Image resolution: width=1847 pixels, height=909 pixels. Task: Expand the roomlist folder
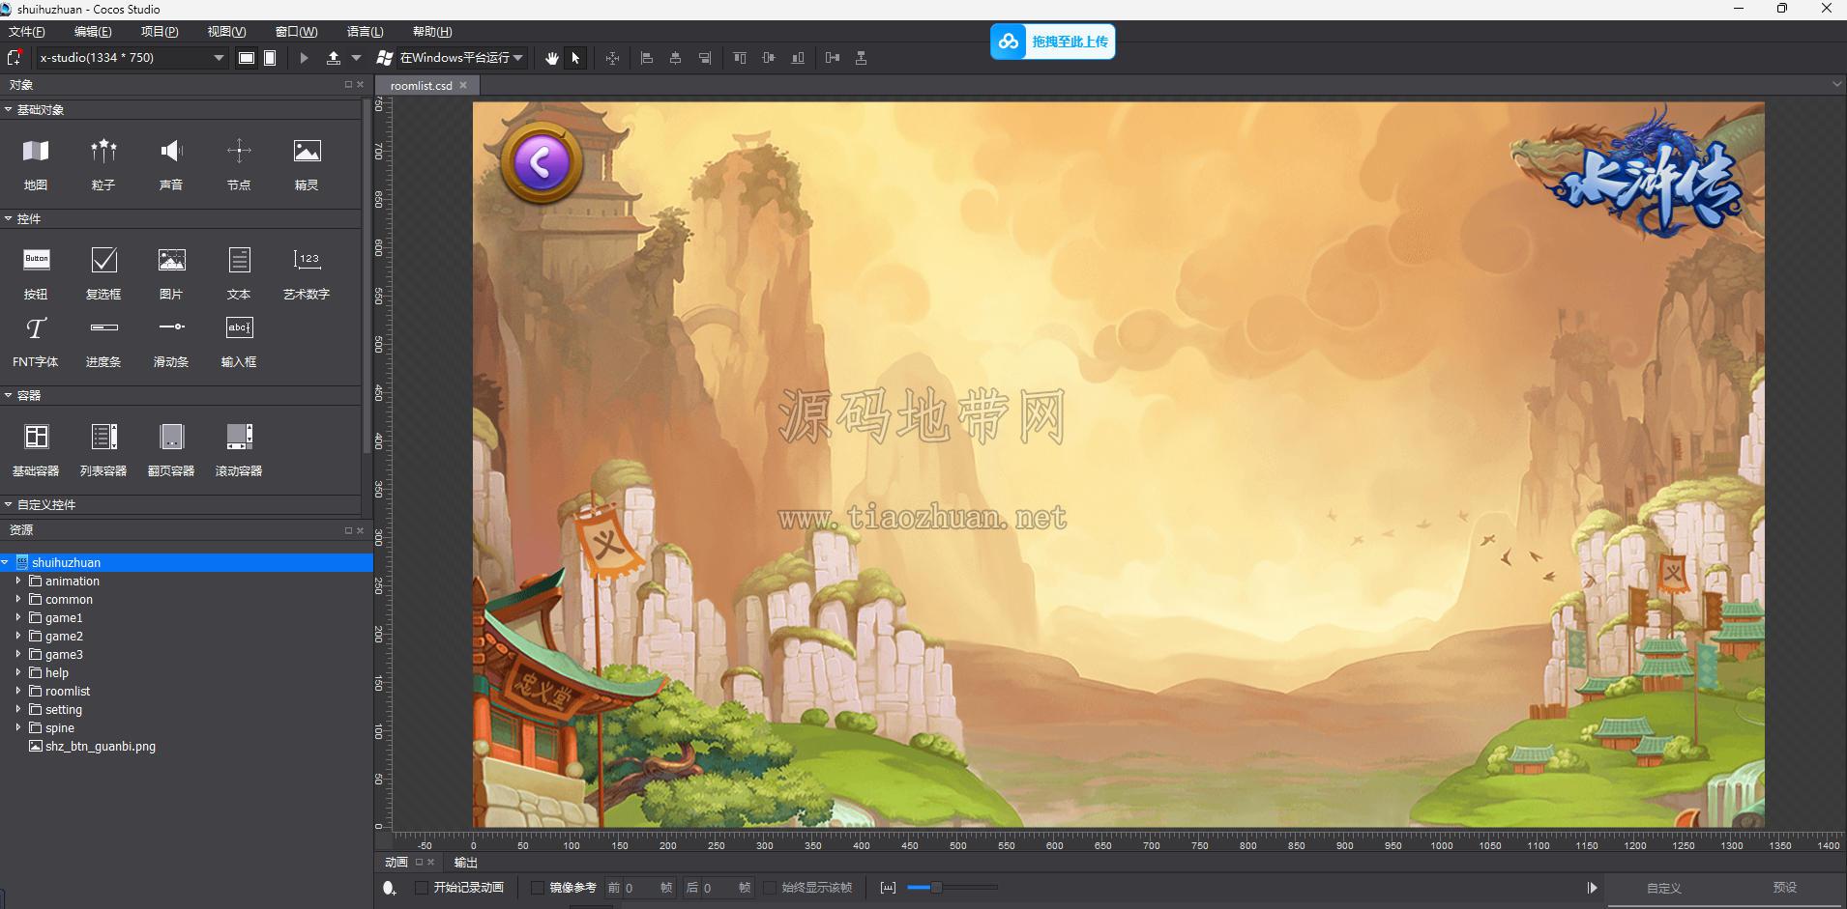pos(18,691)
